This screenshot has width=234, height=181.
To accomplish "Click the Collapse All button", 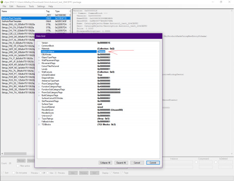I will [x=105, y=163].
